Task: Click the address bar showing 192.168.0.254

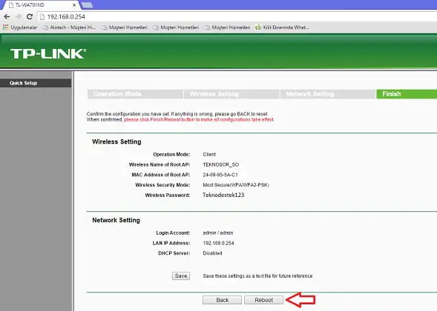Action: (x=237, y=17)
